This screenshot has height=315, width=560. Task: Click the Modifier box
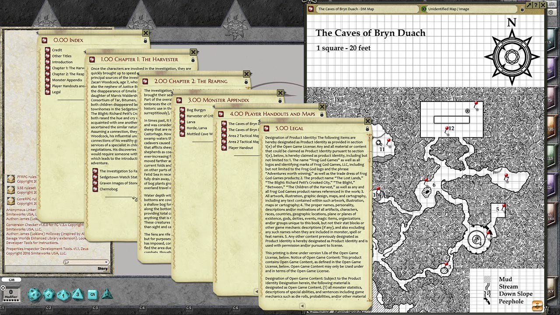11,294
